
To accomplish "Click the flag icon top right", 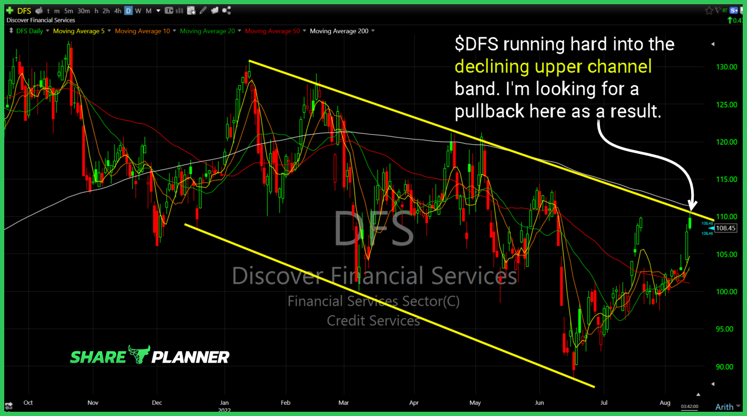I will click(718, 10).
